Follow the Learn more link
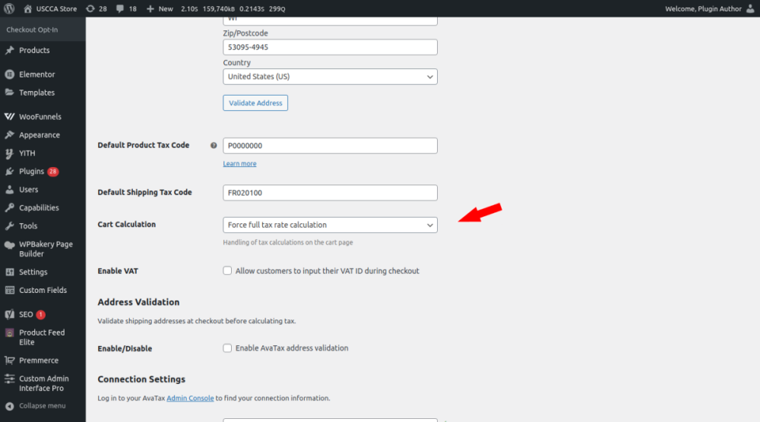 tap(239, 164)
